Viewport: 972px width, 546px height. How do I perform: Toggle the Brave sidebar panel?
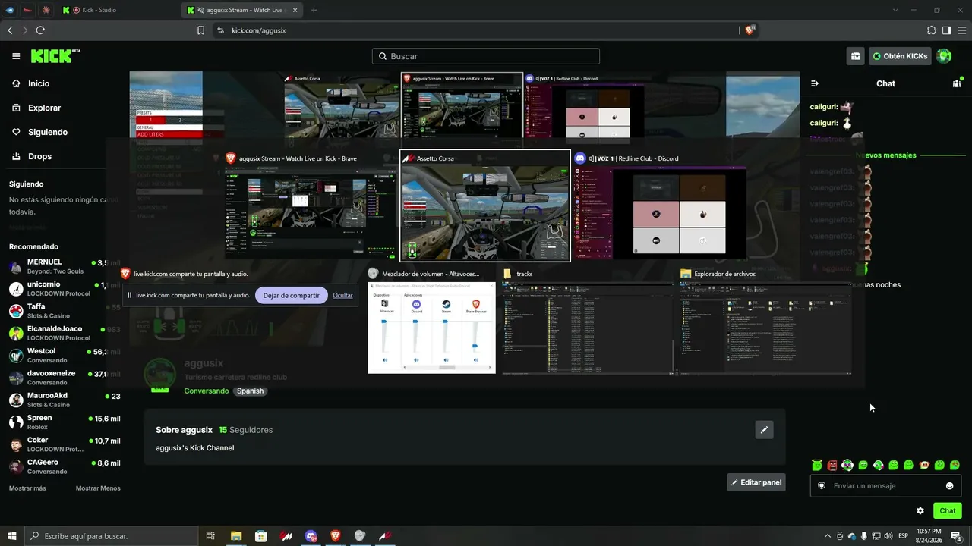(x=946, y=30)
